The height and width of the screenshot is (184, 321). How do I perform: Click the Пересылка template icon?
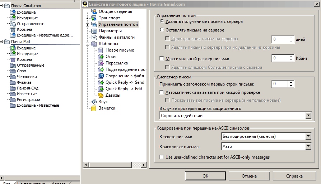(101, 63)
